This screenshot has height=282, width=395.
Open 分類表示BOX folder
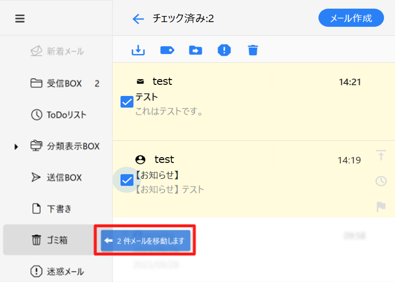pos(65,146)
